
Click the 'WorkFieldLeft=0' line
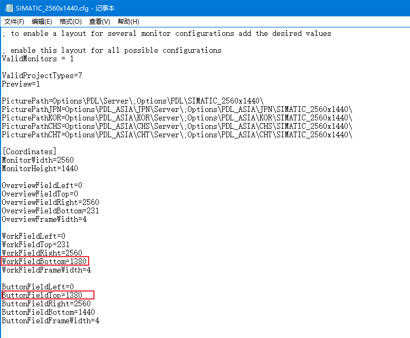coord(34,236)
